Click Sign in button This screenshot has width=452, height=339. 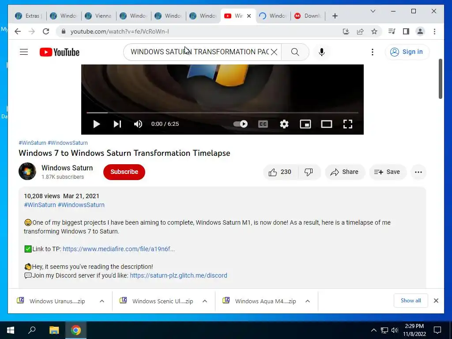(x=407, y=52)
